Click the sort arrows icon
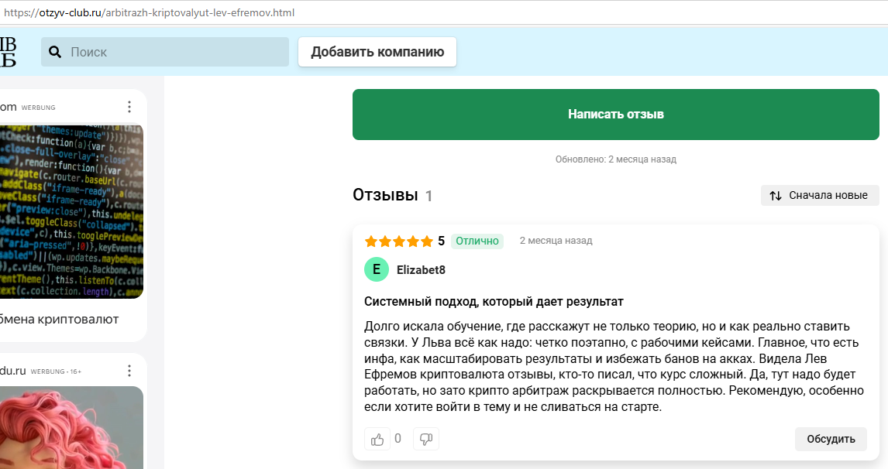 tap(776, 196)
